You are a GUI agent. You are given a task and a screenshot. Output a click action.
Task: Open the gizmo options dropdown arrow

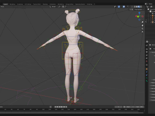121,7
